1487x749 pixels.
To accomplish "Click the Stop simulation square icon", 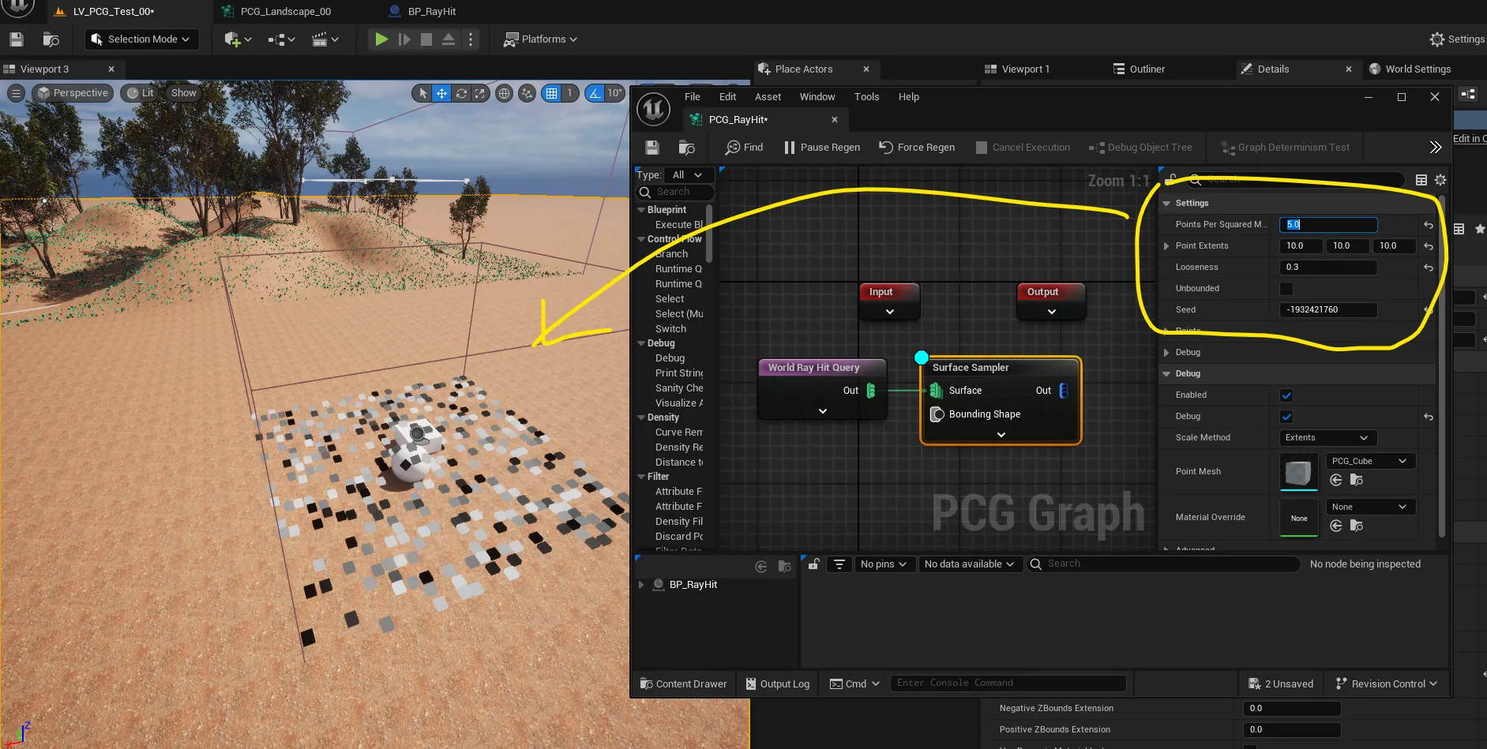I will click(426, 39).
